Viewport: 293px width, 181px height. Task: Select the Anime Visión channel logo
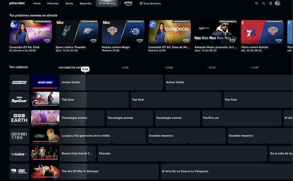pyautogui.click(x=19, y=83)
